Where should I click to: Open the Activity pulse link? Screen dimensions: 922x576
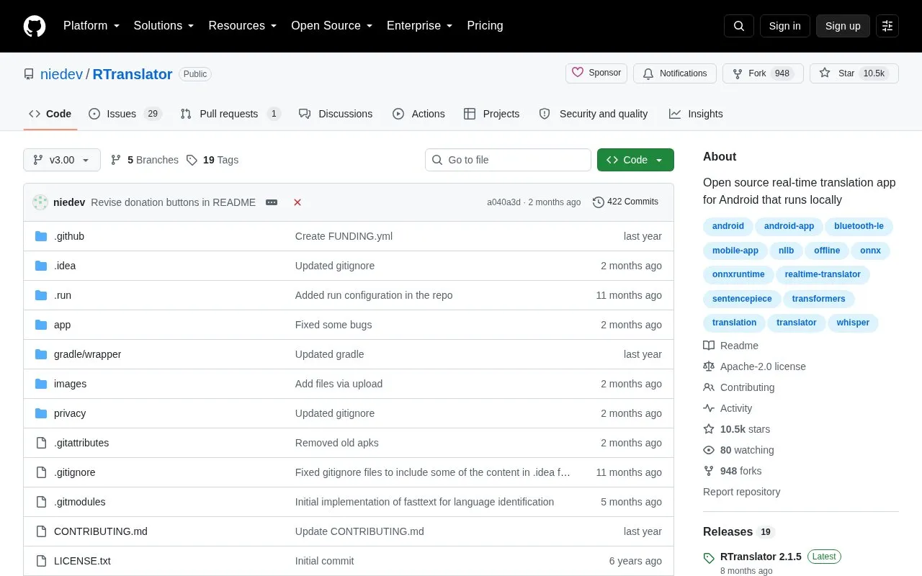click(x=728, y=408)
